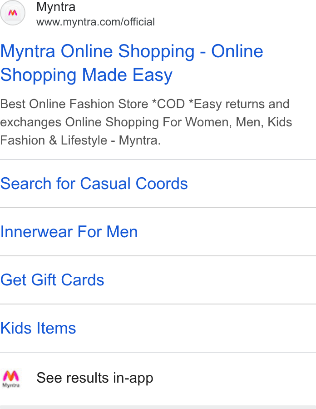Viewport: 316px width, 409px height.
Task: Click the Best Online Fashion Store description snippet
Action: tap(146, 122)
